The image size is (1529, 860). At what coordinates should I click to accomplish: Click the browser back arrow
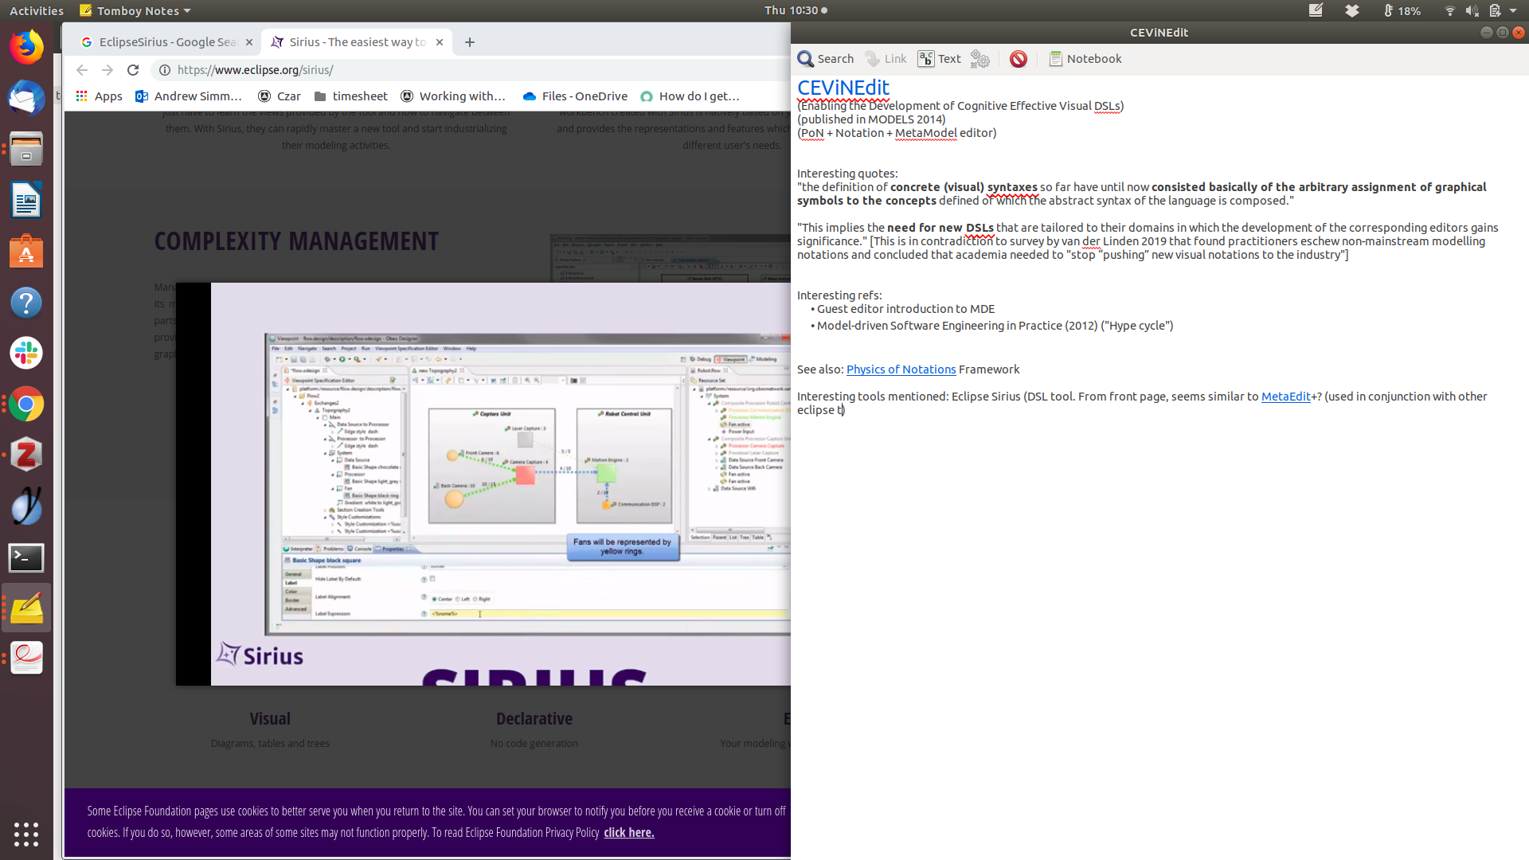[x=81, y=70]
